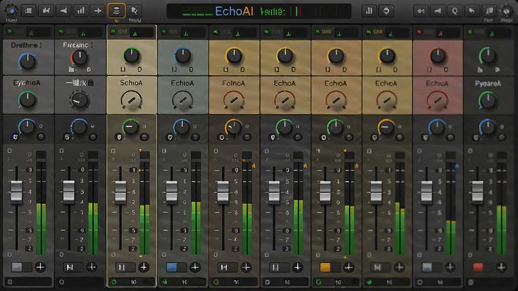Click the Dreffice knob on first channel
Viewport: 518px width, 291px height.
27,61
